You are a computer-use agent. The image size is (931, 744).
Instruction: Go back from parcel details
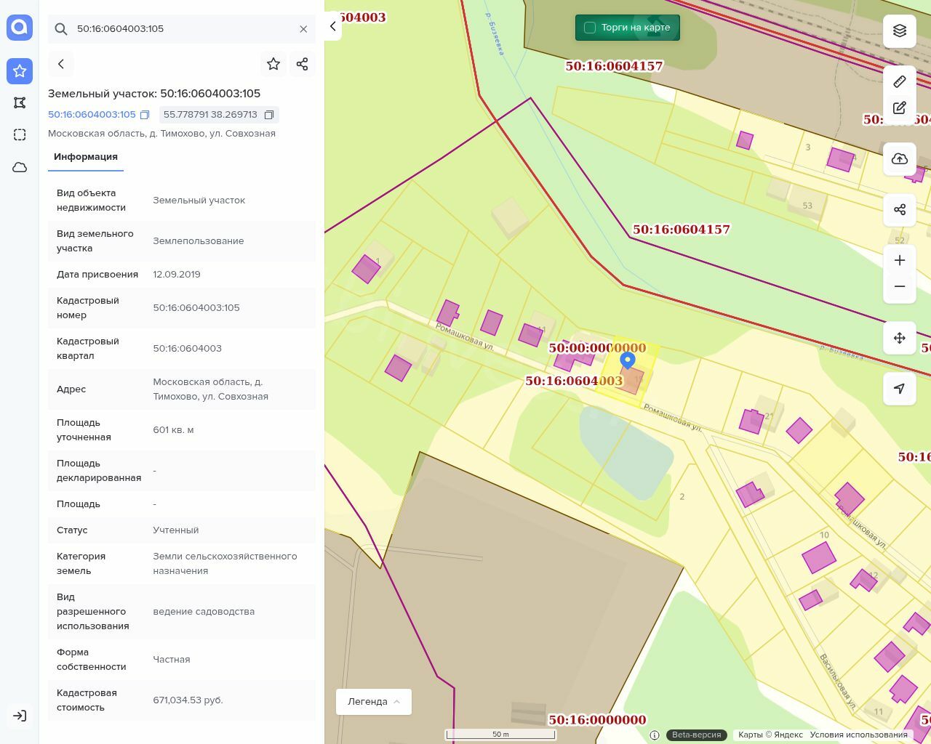point(61,64)
